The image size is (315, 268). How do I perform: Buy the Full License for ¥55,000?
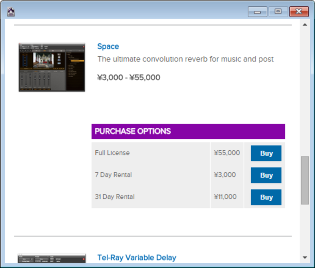[266, 153]
